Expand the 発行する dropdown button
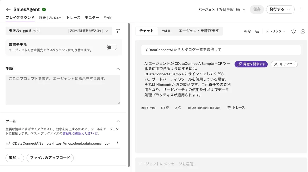 tap(280, 9)
